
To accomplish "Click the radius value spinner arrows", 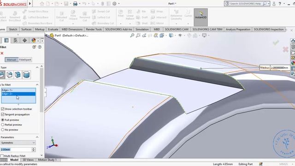I will coord(34,149).
